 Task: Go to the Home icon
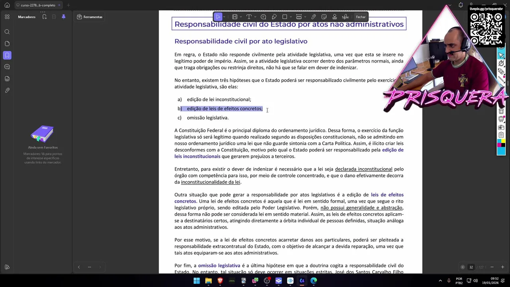tap(7, 5)
